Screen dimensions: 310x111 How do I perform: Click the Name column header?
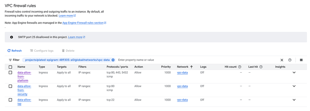point(21,67)
